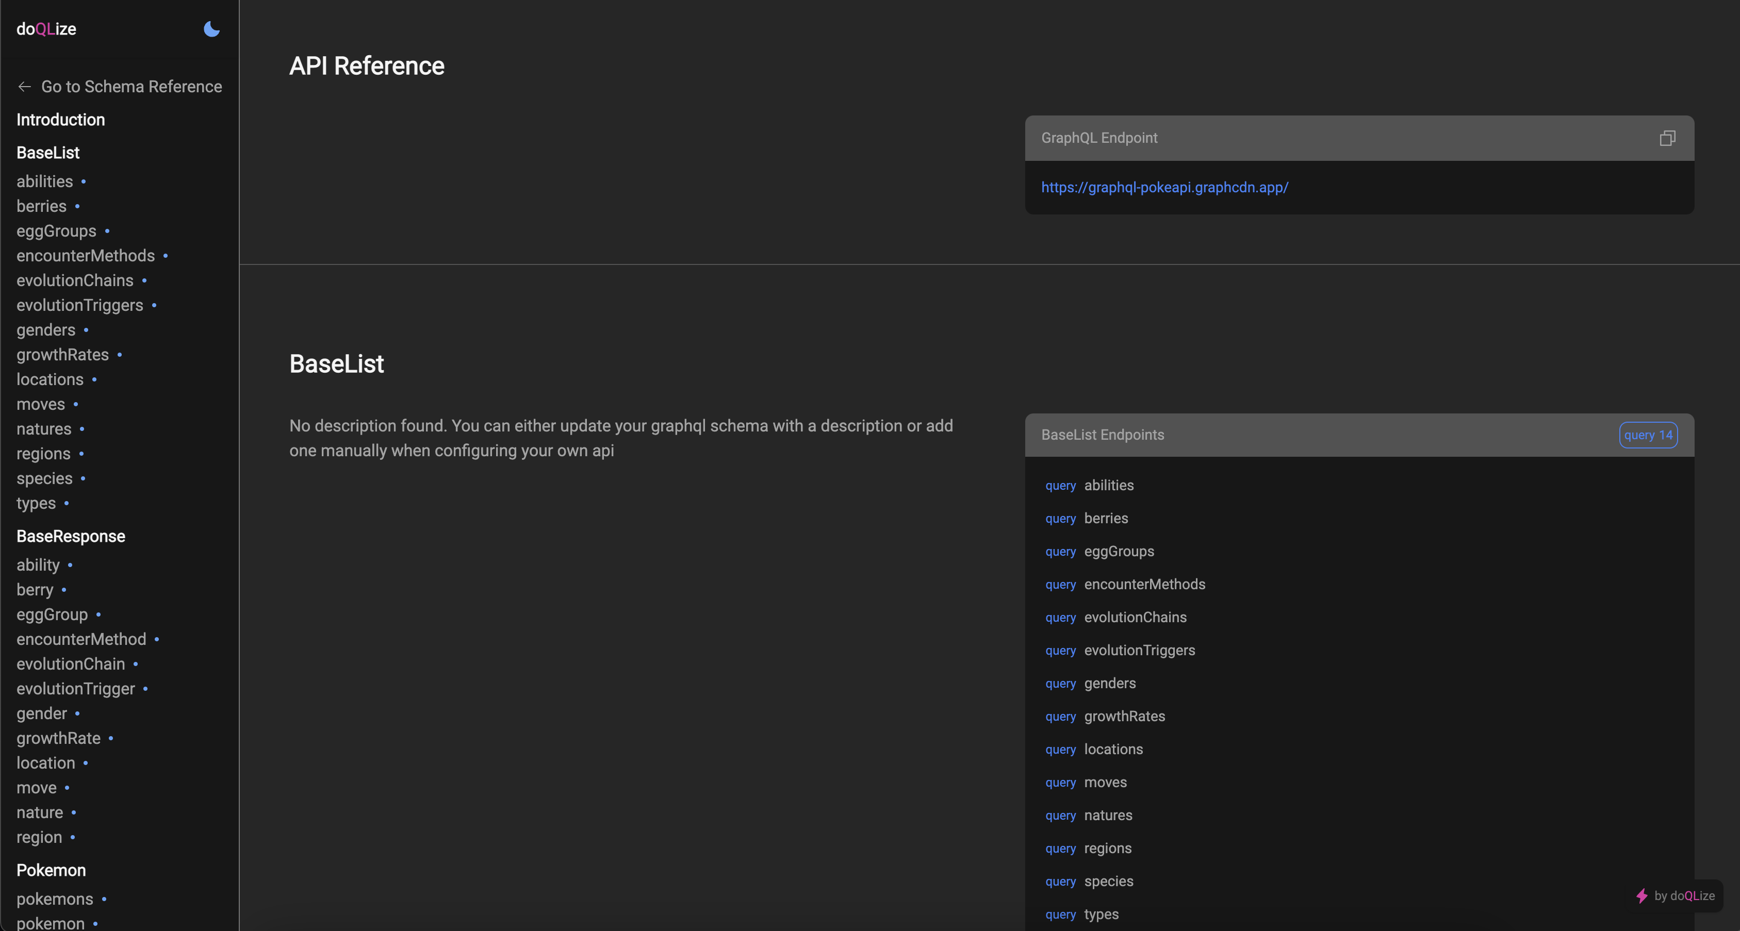Open query regions in BaseList Endpoints
Screen dimensions: 1740x931
(x=1088, y=849)
